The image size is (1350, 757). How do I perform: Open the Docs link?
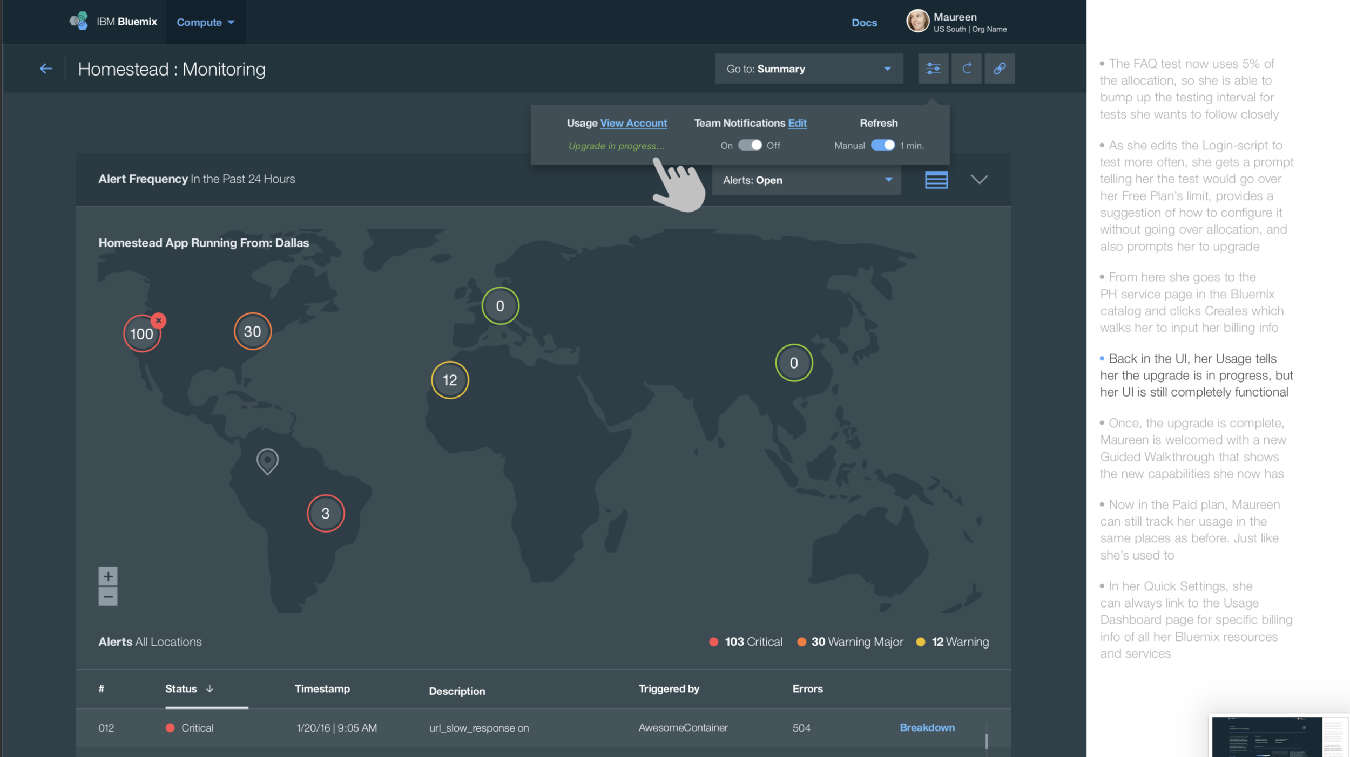click(864, 23)
